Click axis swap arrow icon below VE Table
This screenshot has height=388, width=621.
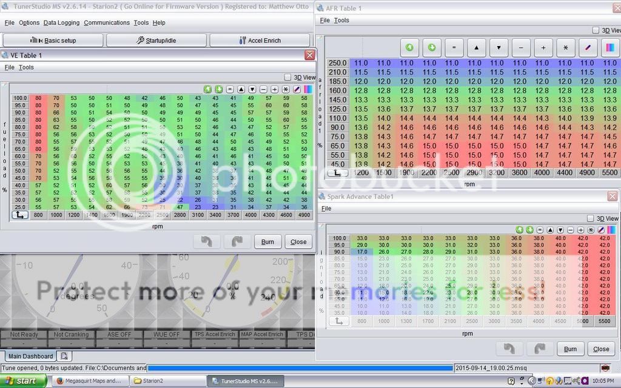[x=19, y=215]
